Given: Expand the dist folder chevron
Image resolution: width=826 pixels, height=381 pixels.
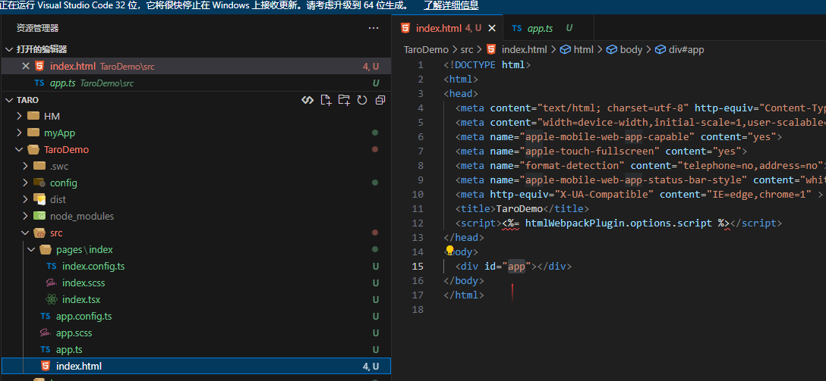Looking at the screenshot, I should point(25,200).
